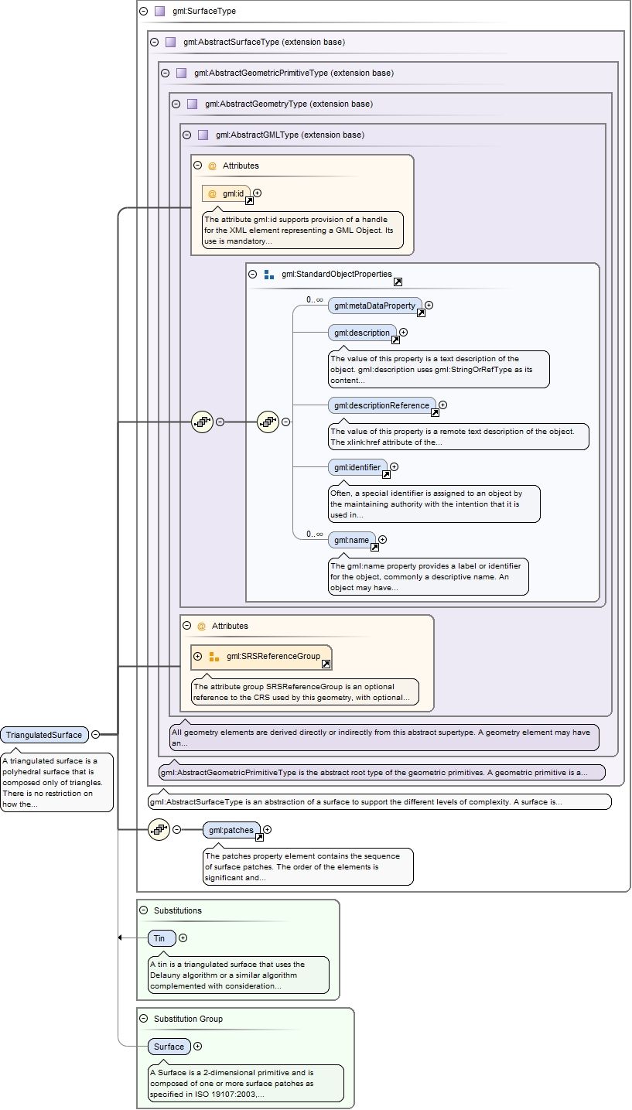Click the link arrow icon under gml:id
This screenshot has height=1110, width=632.
[250, 200]
